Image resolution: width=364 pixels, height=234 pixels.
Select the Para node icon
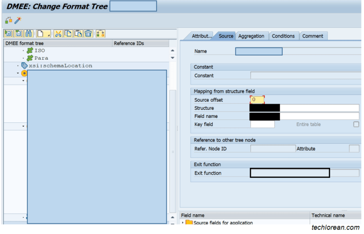pyautogui.click(x=30, y=58)
